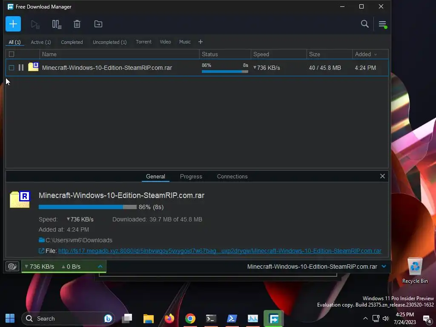
Task: Click the large rar icon in details panel
Action: 20,199
